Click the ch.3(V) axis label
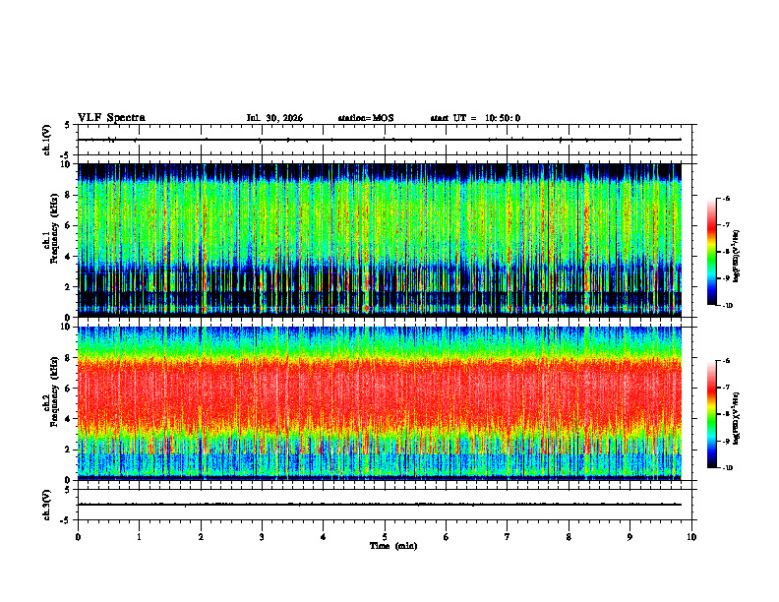 pos(47,505)
